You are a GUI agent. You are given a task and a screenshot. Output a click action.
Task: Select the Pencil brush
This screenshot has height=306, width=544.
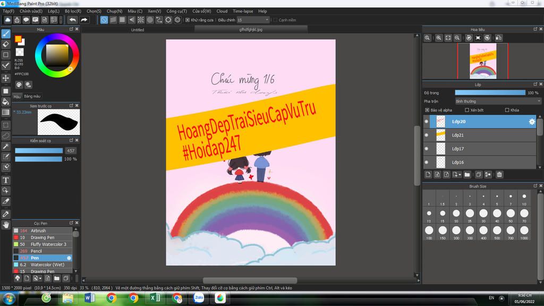coord(42,251)
